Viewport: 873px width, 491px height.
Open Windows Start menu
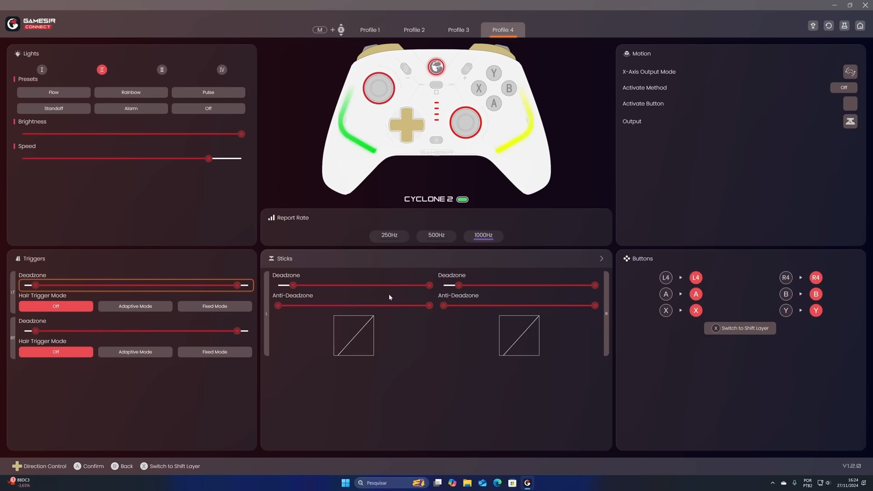coord(346,483)
